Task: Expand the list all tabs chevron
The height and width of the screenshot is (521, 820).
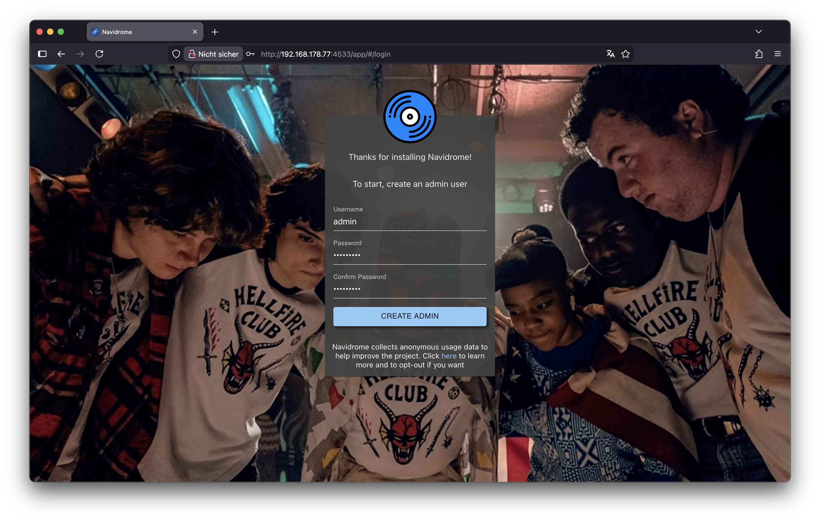Action: tap(759, 32)
